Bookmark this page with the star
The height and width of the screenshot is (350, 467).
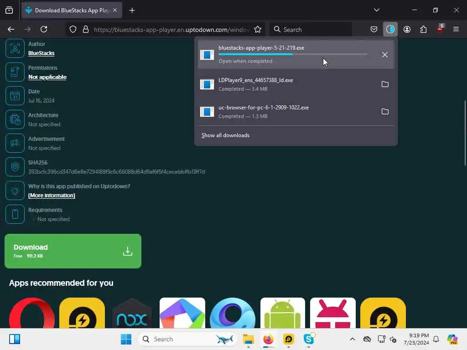click(258, 29)
